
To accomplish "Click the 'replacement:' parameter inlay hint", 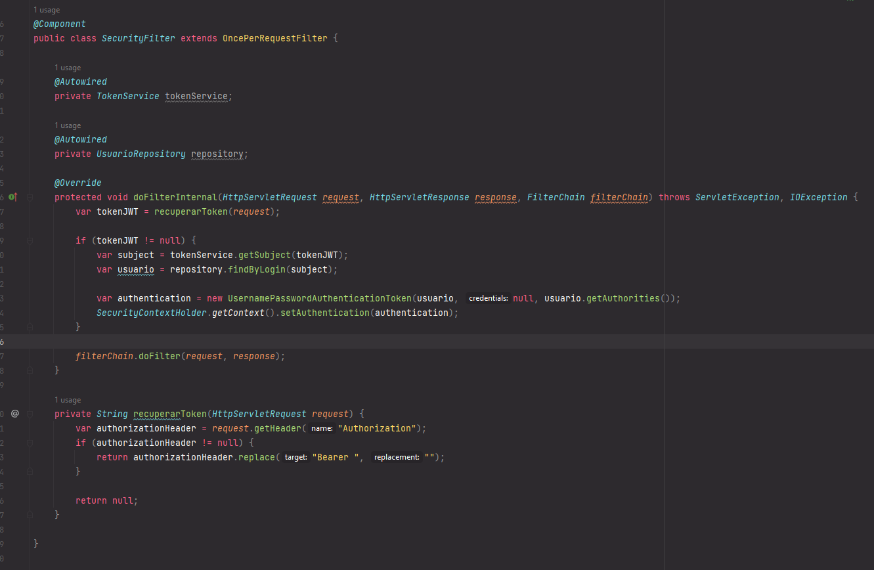I will (397, 457).
